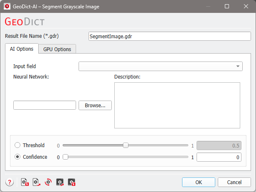The height and width of the screenshot is (192, 256).
Task: Click the Confidence slider handle
Action: pos(66,157)
